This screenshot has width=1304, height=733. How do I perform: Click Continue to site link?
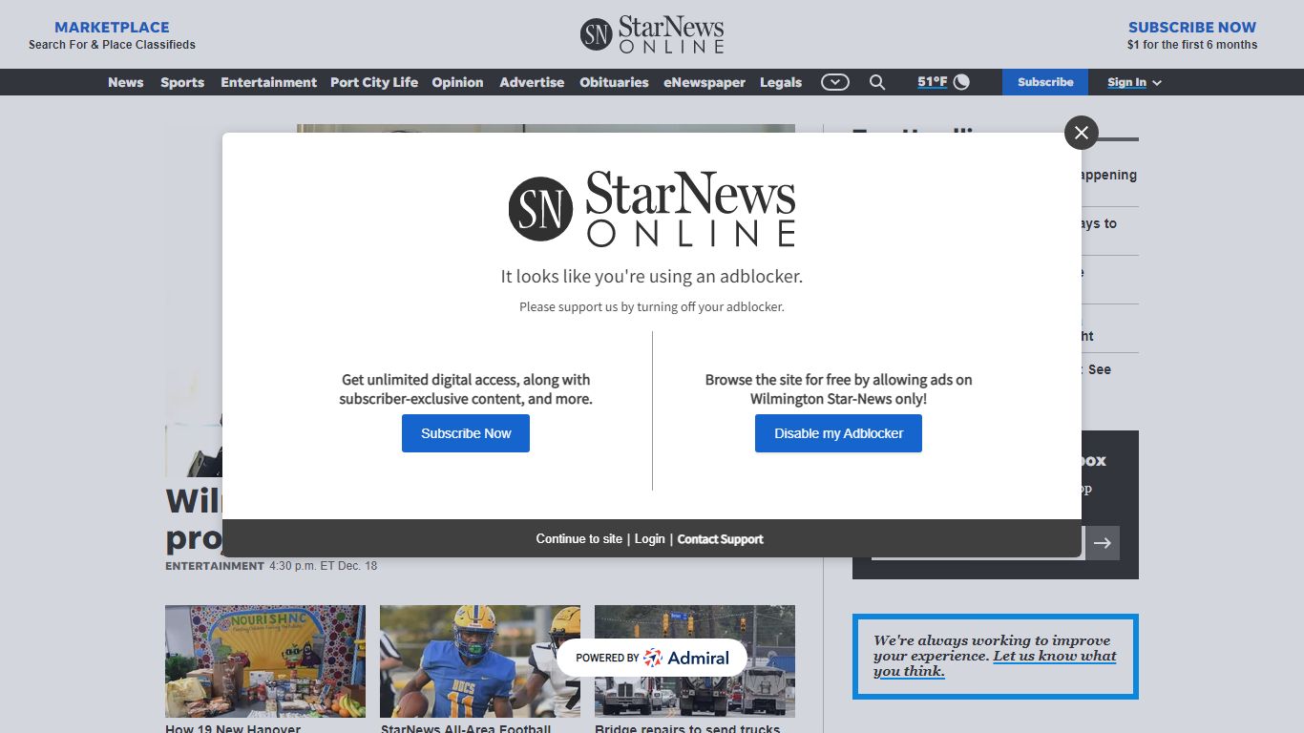tap(578, 539)
